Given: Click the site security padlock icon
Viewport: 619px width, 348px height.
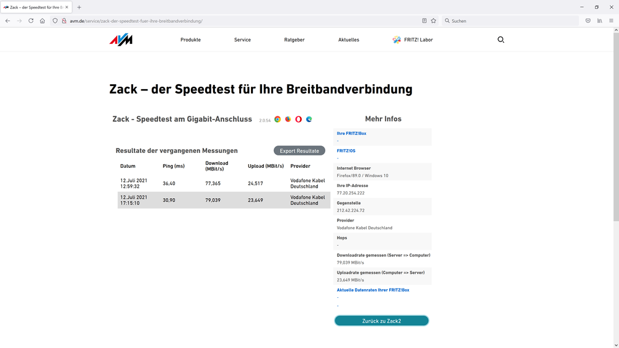Looking at the screenshot, I should point(64,21).
